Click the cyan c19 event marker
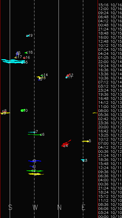This screenshot has height=218, width=122. 28,36
